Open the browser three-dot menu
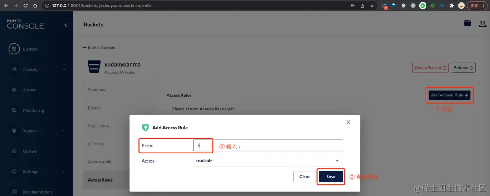This screenshot has height=196, width=490. pyautogui.click(x=484, y=5)
